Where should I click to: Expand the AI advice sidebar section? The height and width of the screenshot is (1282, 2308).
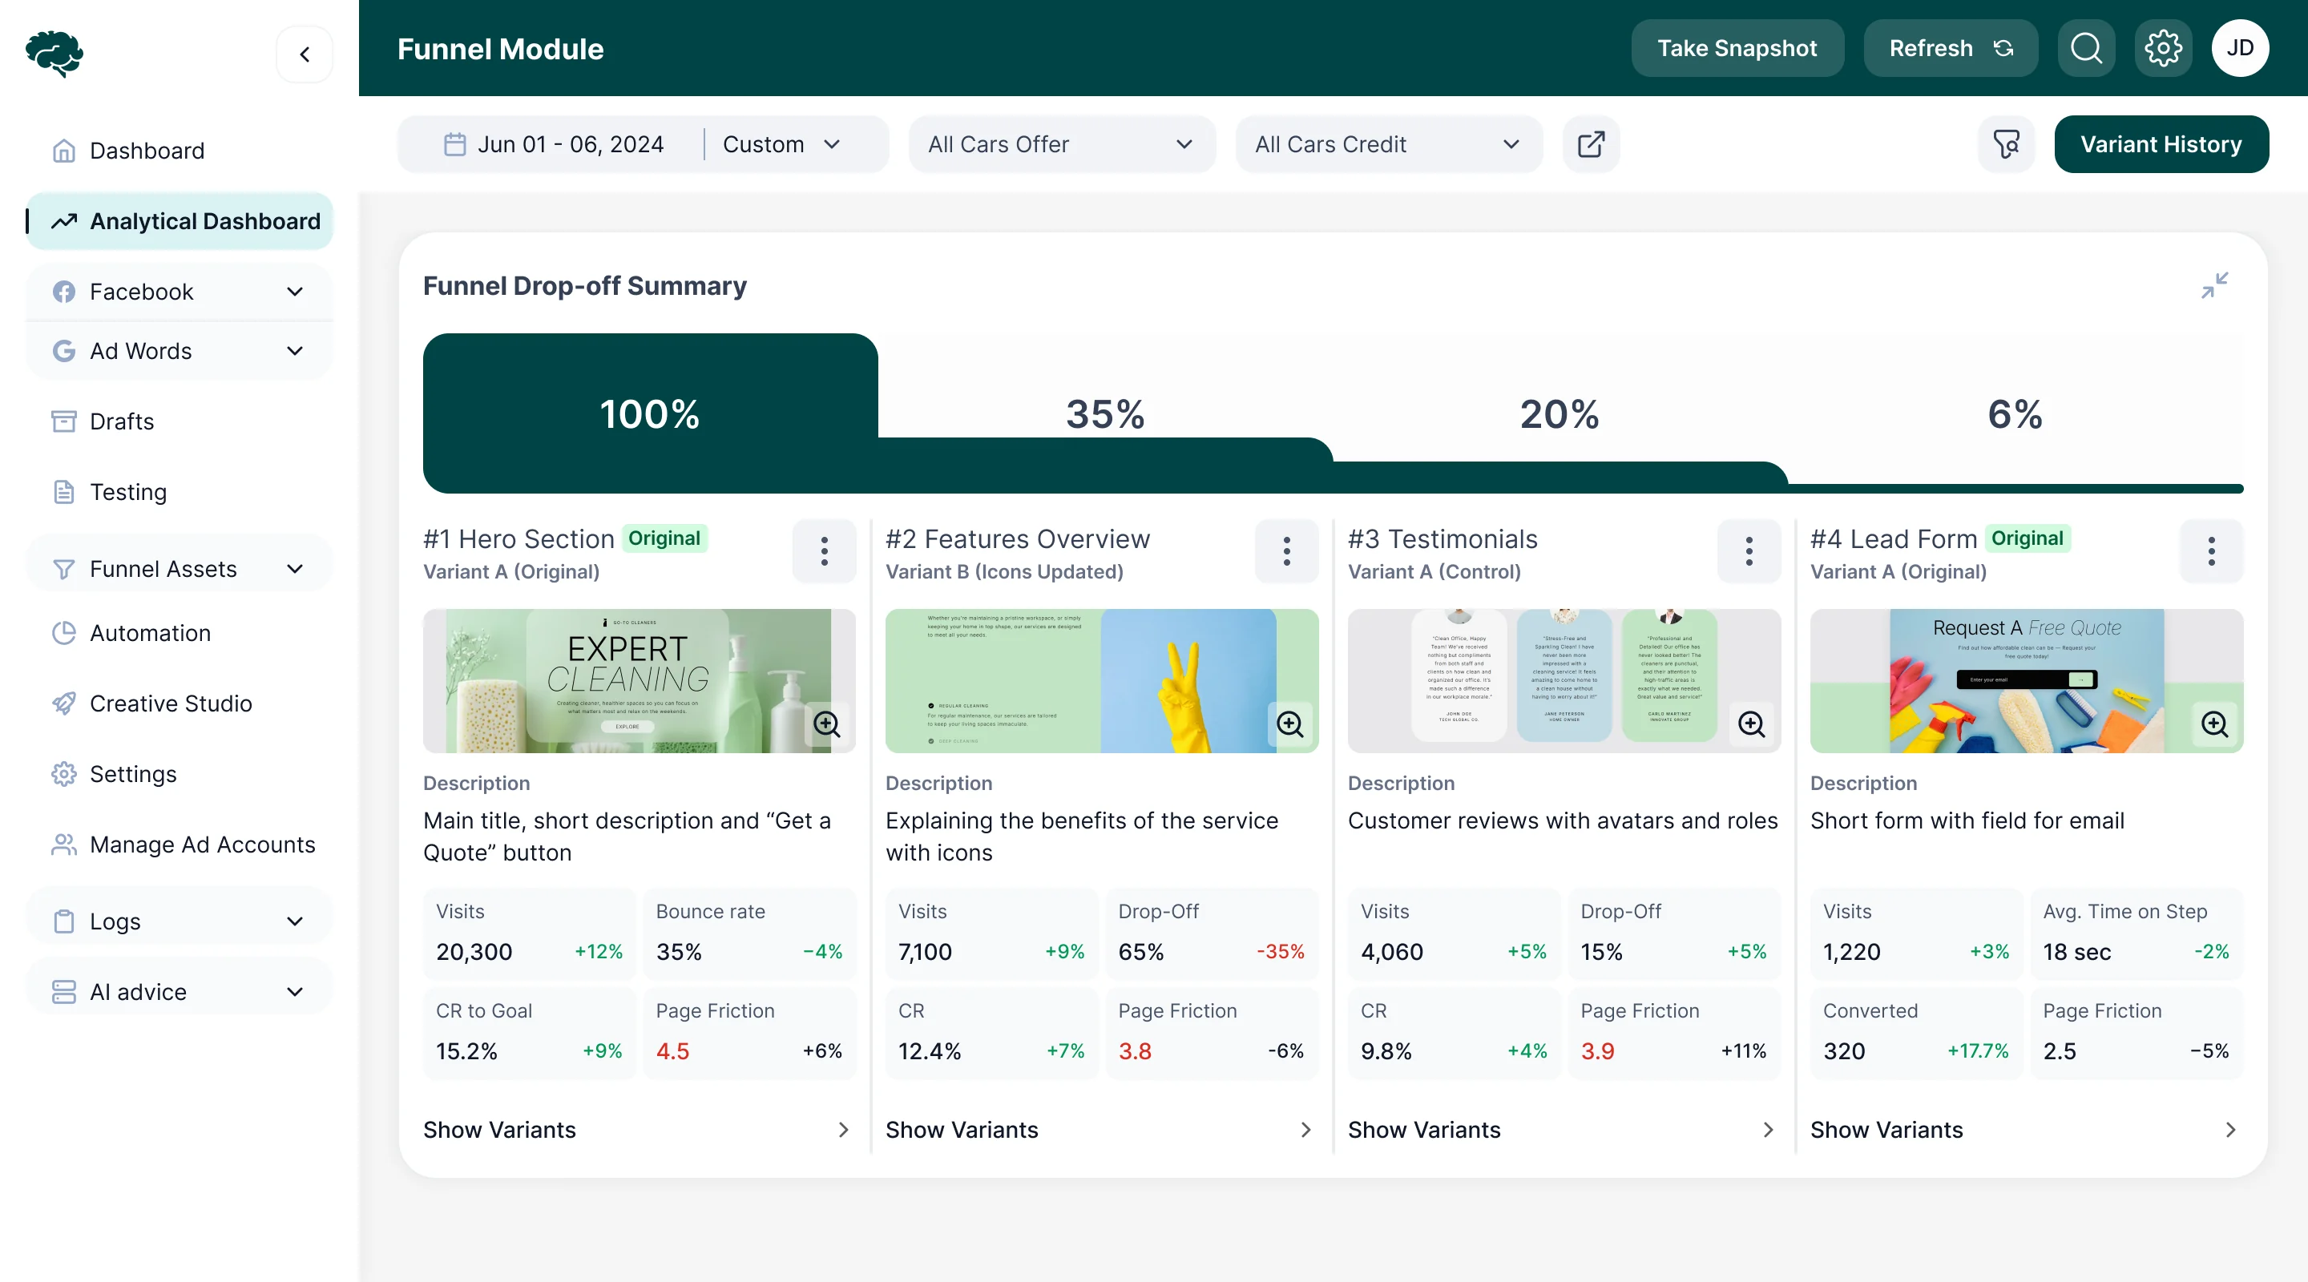point(180,992)
